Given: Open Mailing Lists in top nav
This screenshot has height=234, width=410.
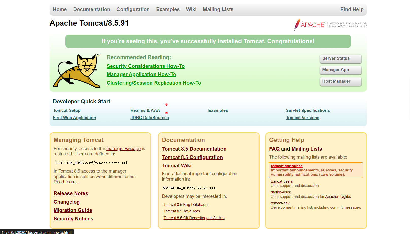Looking at the screenshot, I should pyautogui.click(x=218, y=9).
